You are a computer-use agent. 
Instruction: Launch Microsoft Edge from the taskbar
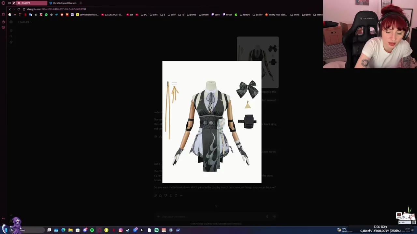coord(63,230)
